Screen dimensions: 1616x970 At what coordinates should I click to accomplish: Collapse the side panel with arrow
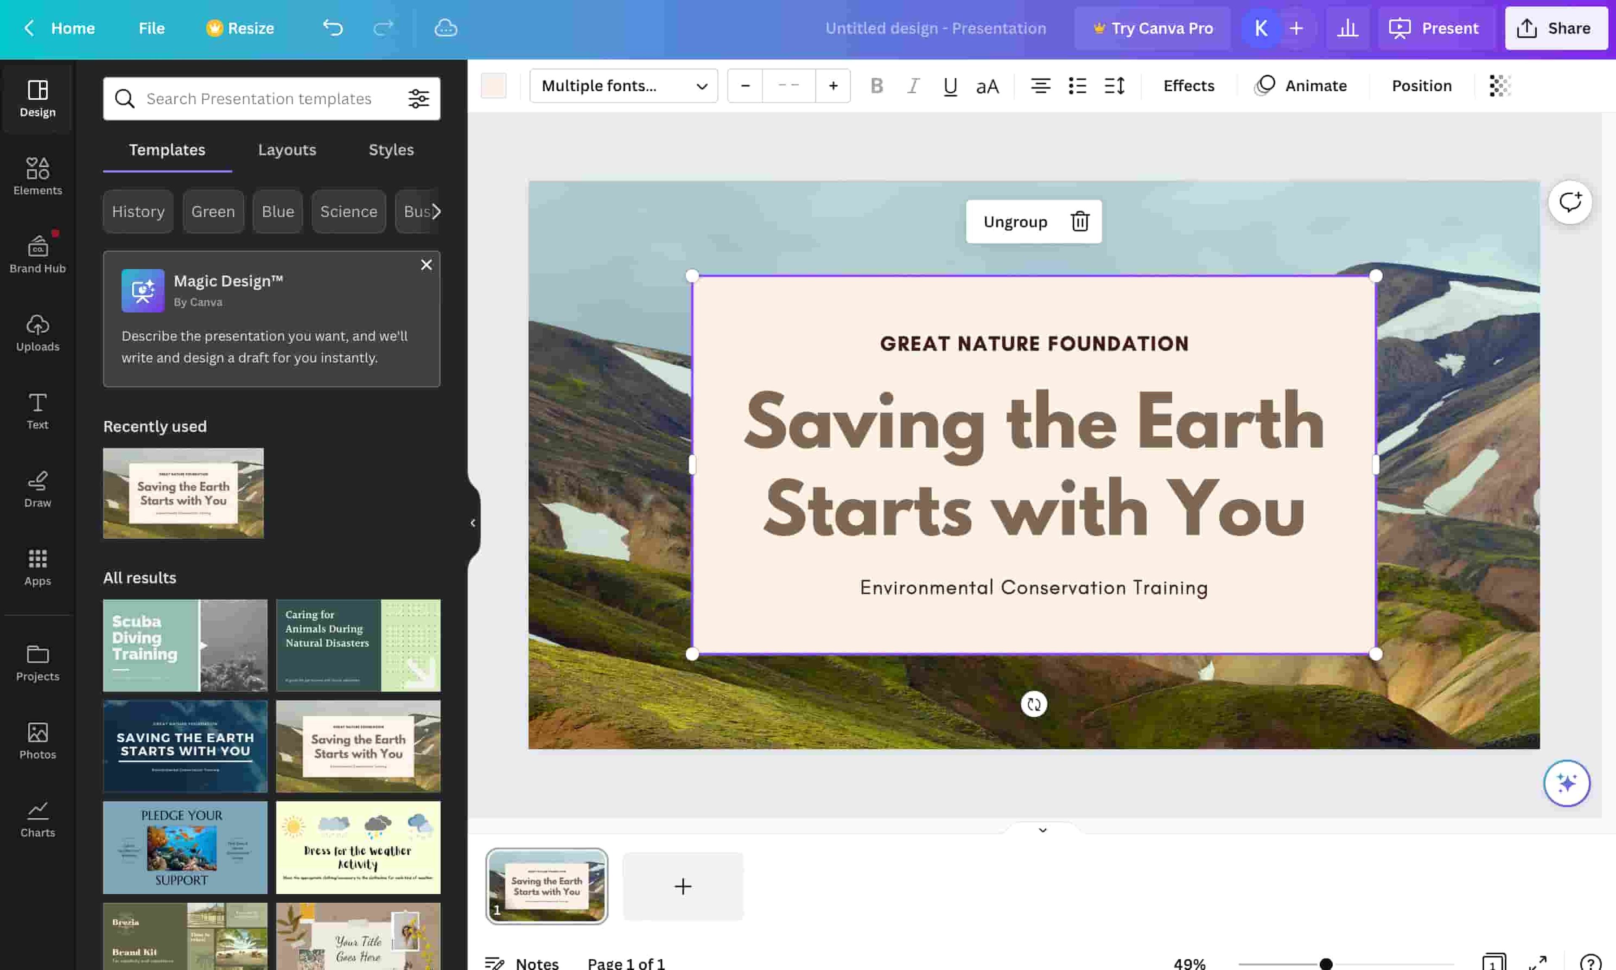473,523
